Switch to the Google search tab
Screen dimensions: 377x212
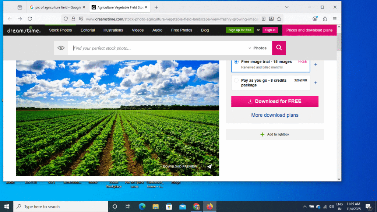[55, 7]
